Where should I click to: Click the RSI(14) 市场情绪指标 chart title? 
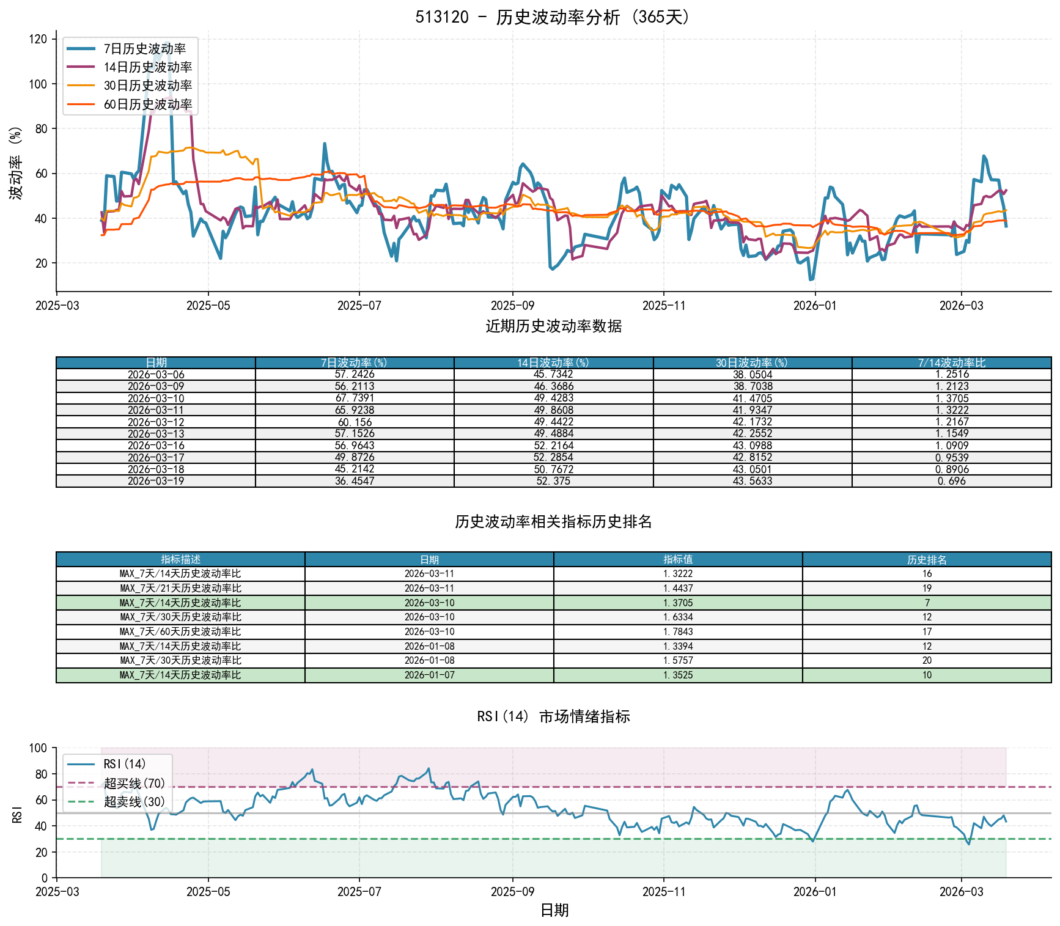click(553, 716)
